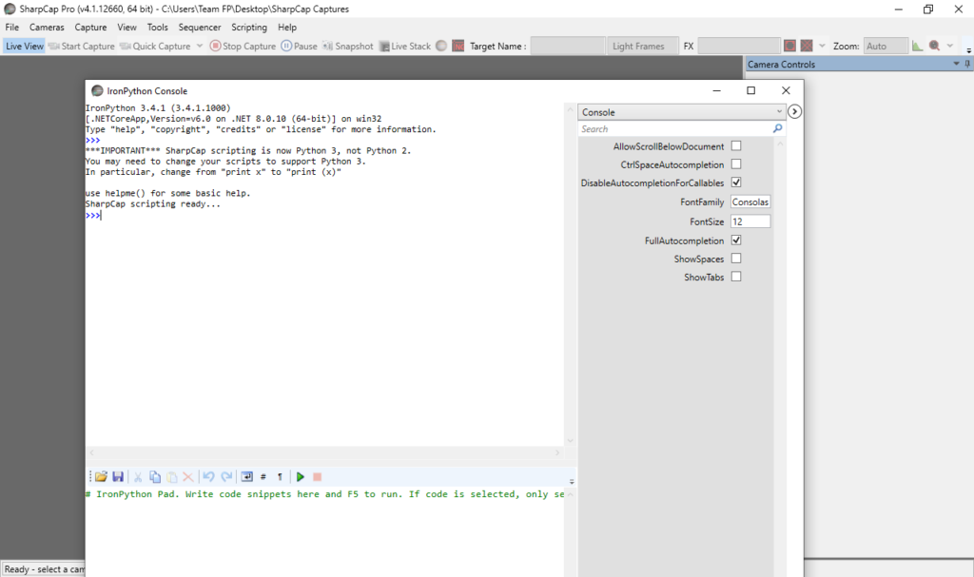Show the image histogram icon
974x577 pixels.
tap(918, 46)
